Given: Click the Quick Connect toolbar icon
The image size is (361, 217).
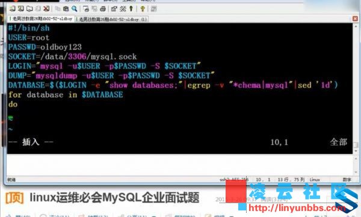Looking at the screenshot, I should tap(21, 9).
